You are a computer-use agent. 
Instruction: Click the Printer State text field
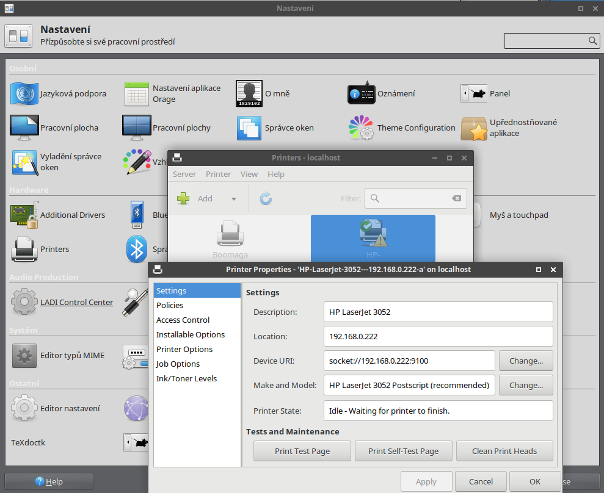coord(438,411)
